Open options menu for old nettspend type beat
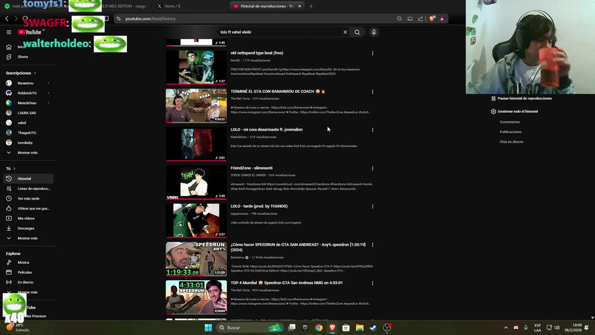Image resolution: width=595 pixels, height=335 pixels. [x=372, y=53]
